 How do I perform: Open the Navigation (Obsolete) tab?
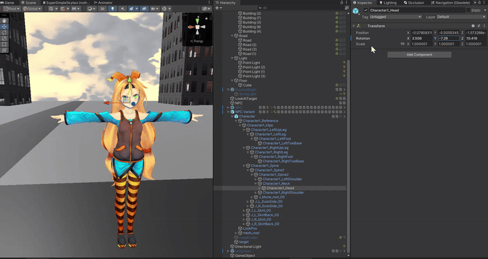450,2
